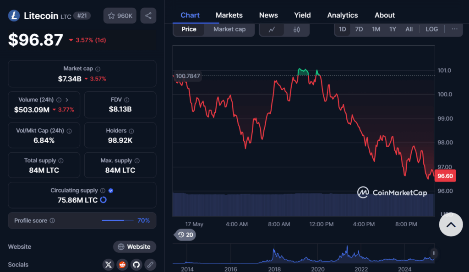Click the range slider handle on mini chart
The image size is (469, 272).
point(434,253)
